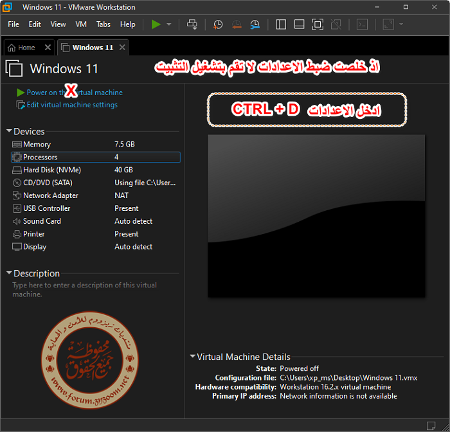Open the View menu
Viewport: 450px width, 432px height.
click(59, 24)
